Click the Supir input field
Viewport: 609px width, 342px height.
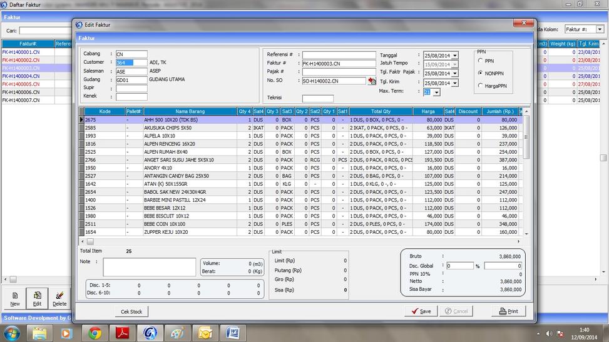[x=131, y=89]
